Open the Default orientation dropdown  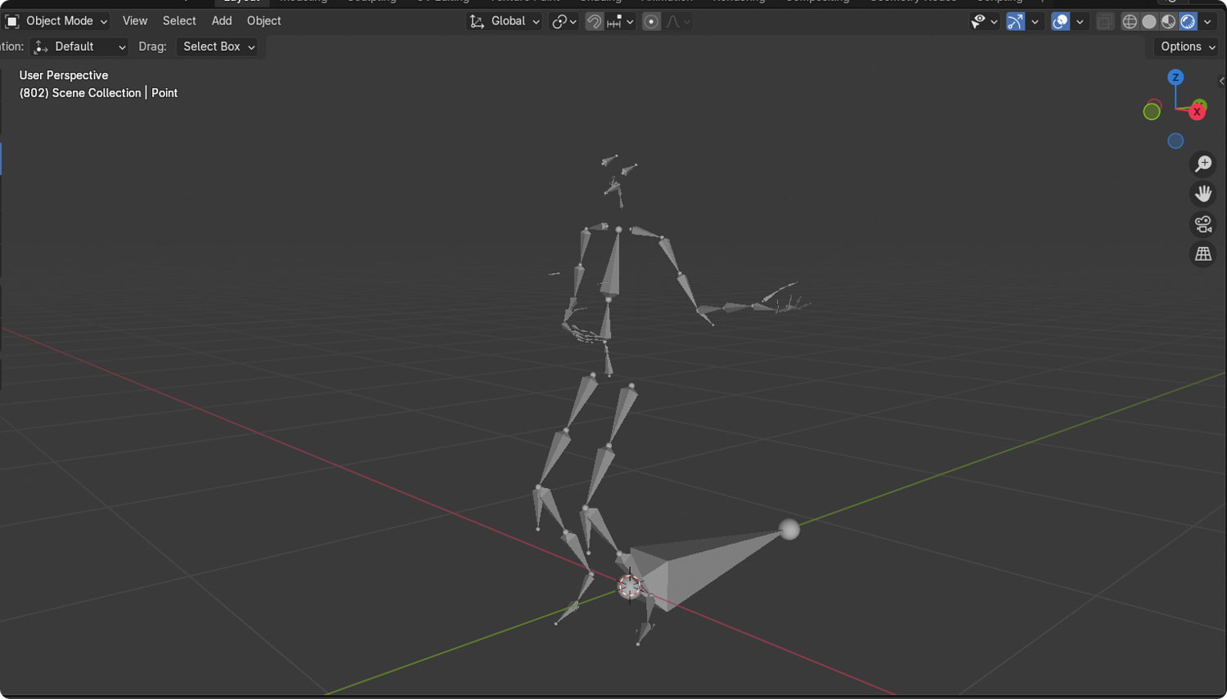tap(79, 47)
